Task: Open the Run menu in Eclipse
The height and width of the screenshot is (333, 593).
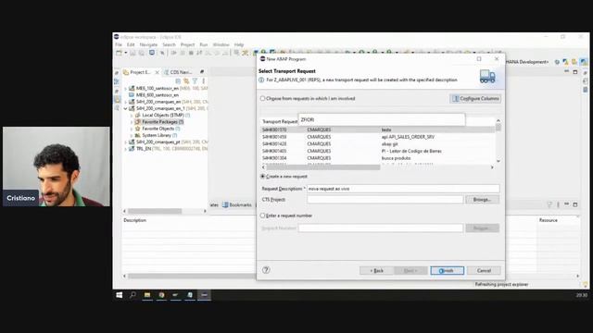Action: [x=204, y=44]
